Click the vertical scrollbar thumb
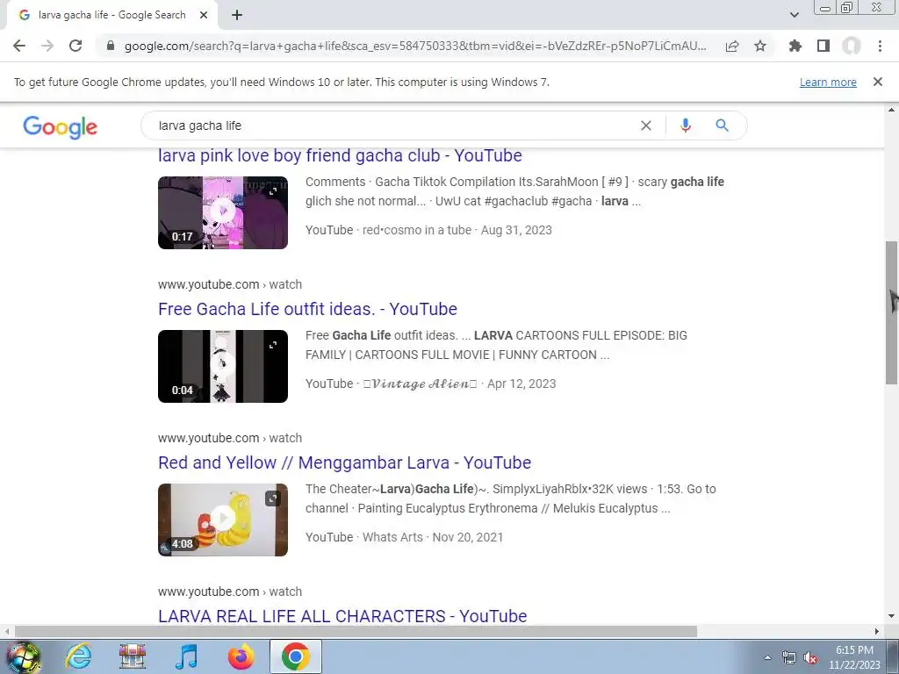 point(891,312)
